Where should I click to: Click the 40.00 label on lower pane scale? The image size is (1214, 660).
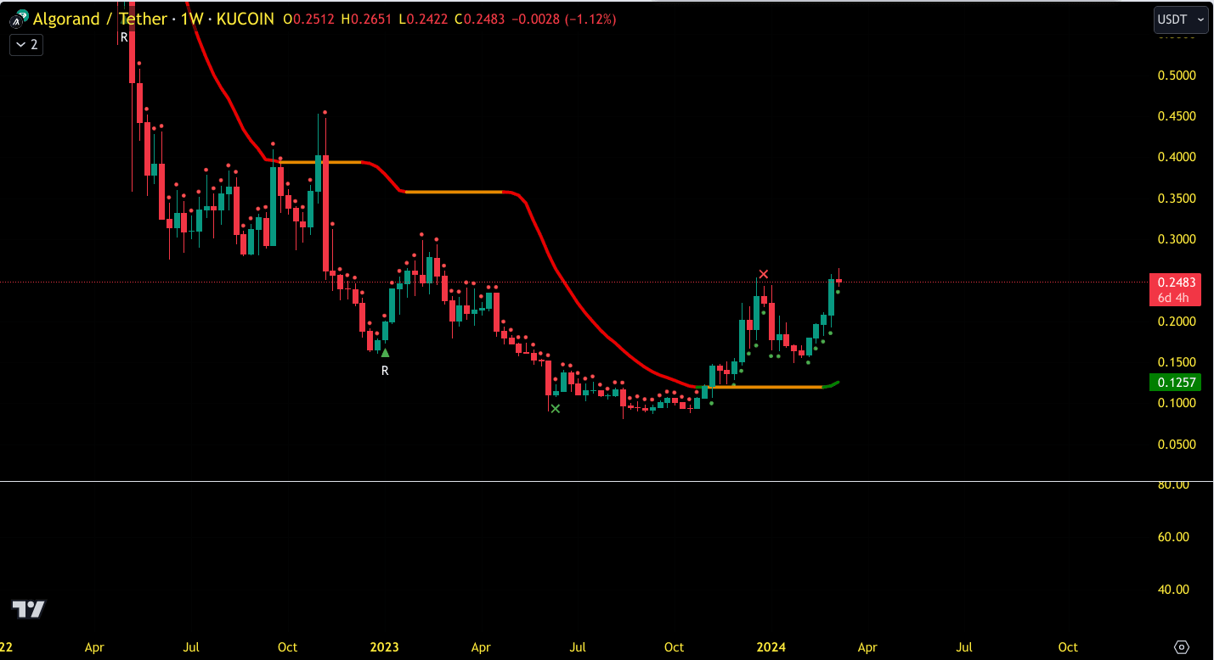point(1173,590)
